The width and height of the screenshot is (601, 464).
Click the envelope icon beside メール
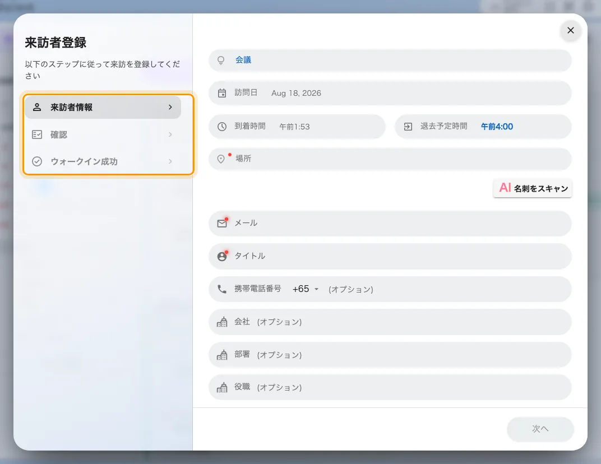[222, 224]
